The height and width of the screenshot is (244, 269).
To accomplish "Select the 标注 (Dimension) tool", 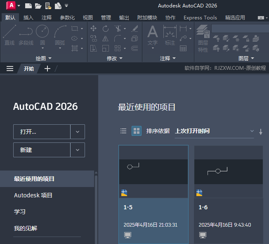I will click(170, 35).
